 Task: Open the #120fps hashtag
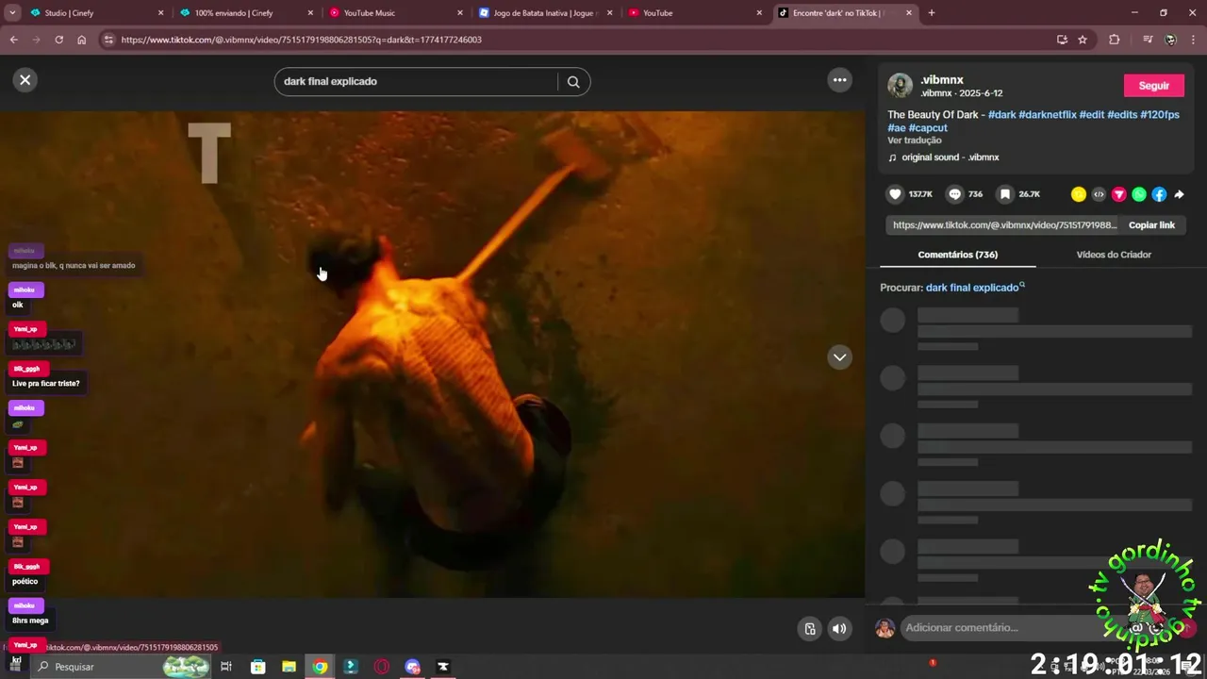pyautogui.click(x=1160, y=115)
